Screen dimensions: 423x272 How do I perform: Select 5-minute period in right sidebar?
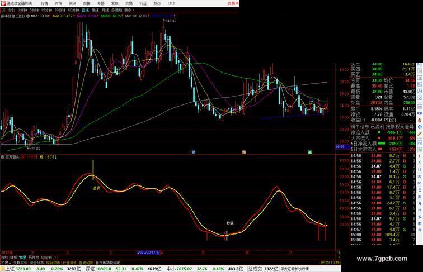pos(420,163)
